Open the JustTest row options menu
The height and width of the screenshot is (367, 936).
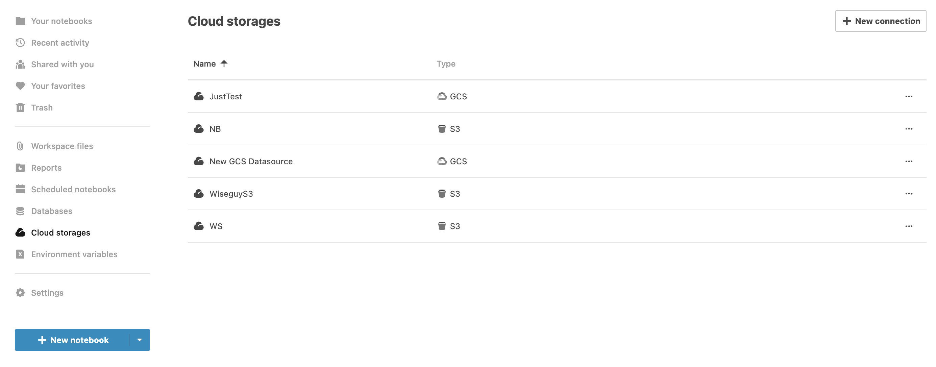pyautogui.click(x=908, y=96)
